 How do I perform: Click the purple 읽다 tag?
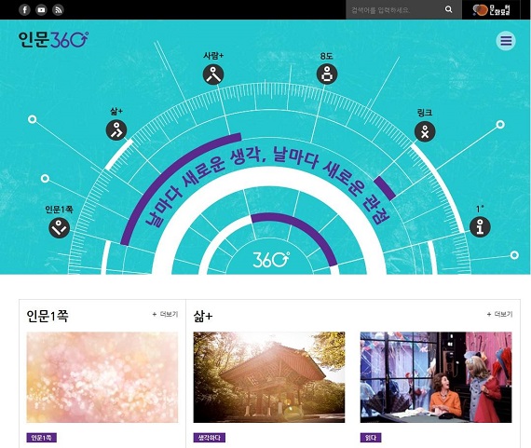(x=371, y=438)
